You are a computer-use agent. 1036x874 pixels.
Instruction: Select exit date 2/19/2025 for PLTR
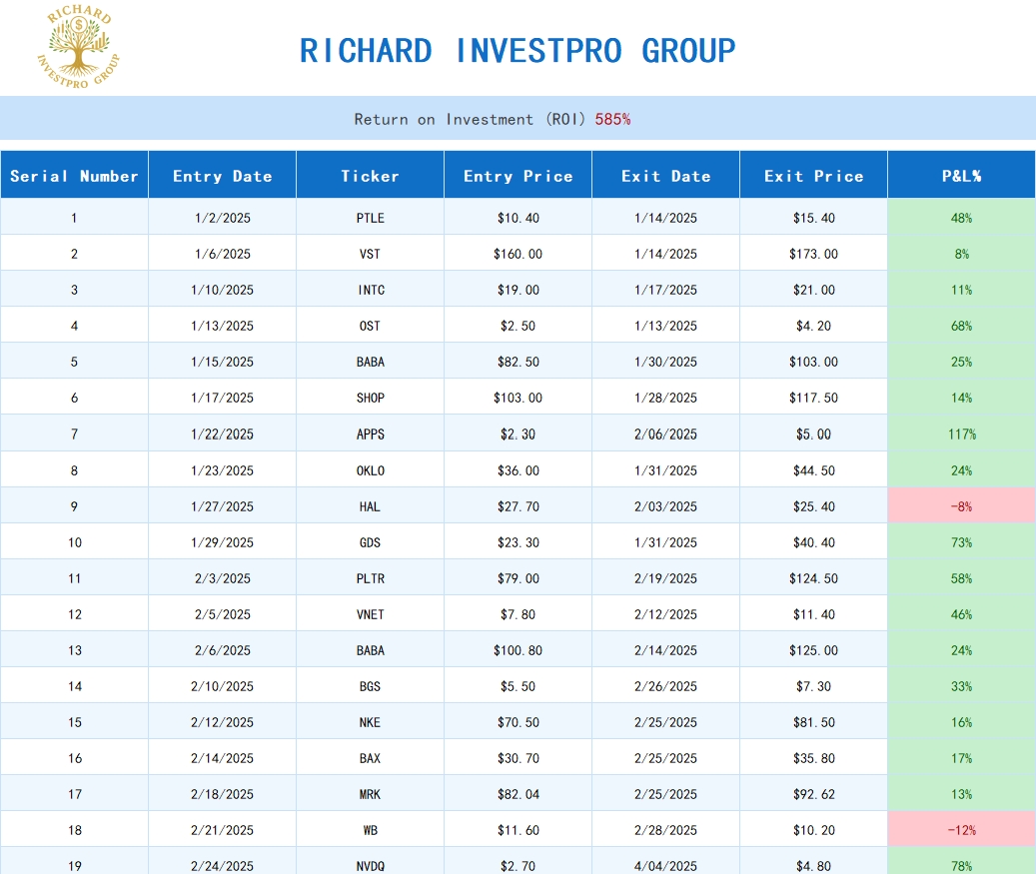(666, 578)
